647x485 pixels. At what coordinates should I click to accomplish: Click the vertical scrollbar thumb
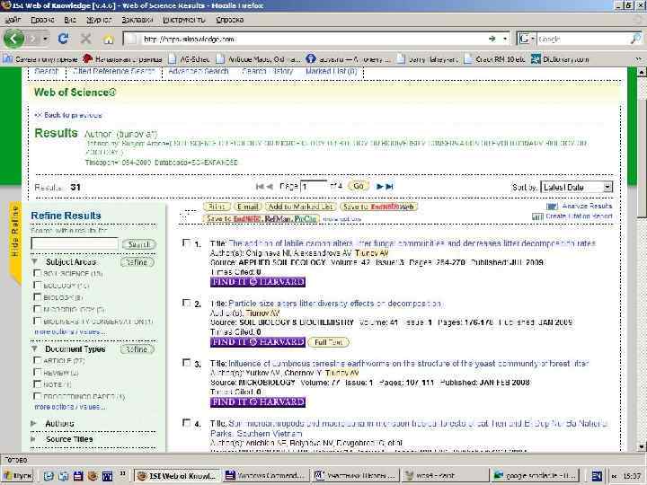[642, 156]
